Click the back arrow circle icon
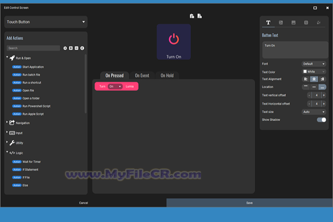Screen dimensions: 333x222 [82, 48]
